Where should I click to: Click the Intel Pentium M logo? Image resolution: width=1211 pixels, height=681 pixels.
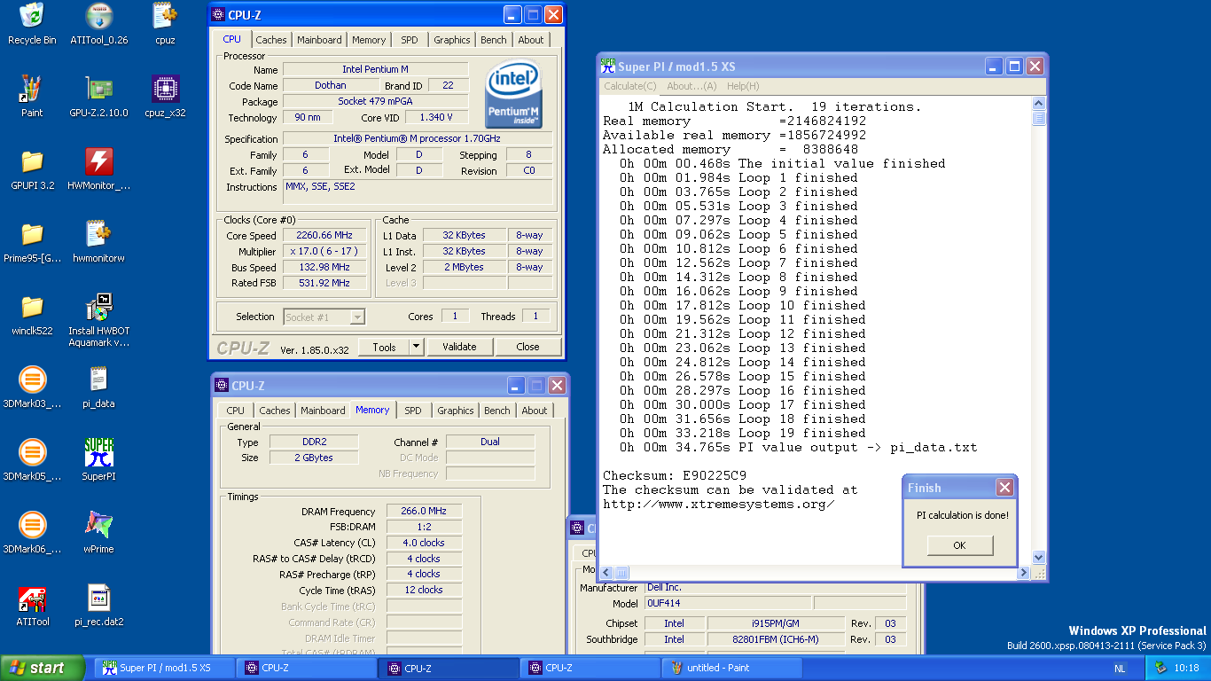[x=514, y=94]
